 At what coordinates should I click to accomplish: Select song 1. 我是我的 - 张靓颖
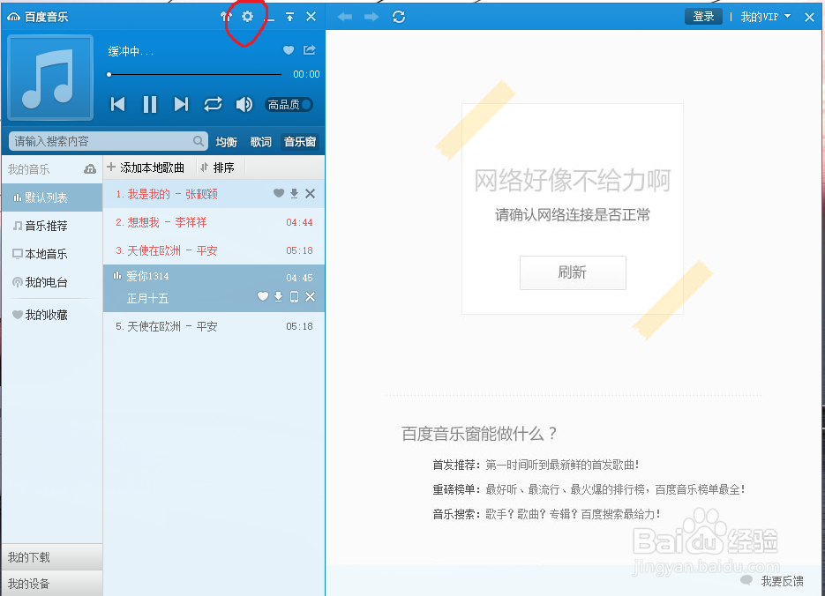214,194
